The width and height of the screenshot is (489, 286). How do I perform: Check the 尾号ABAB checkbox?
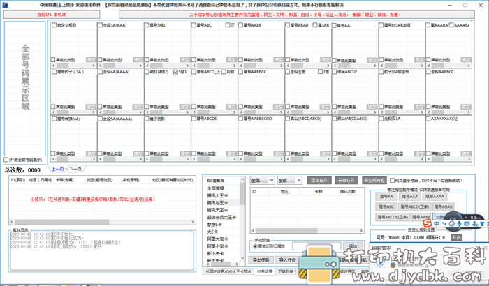pyautogui.click(x=288, y=25)
